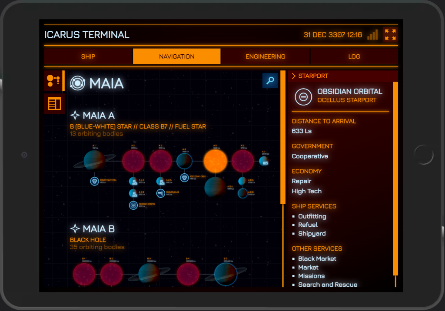The width and height of the screenshot is (445, 311).
Task: Select red body A 3 on the map
Action: point(161,161)
